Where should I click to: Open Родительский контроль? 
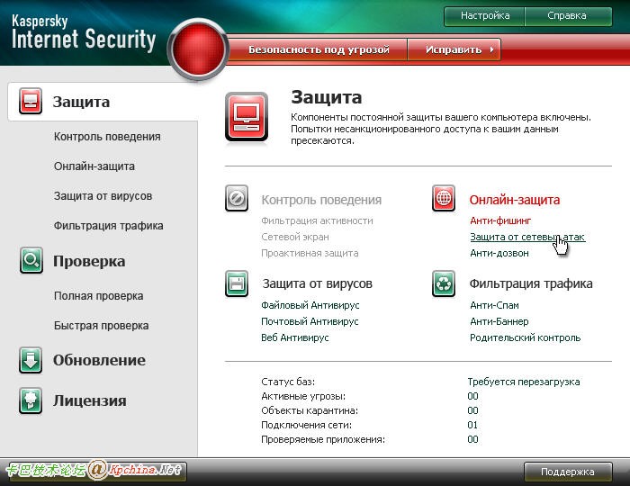point(525,337)
